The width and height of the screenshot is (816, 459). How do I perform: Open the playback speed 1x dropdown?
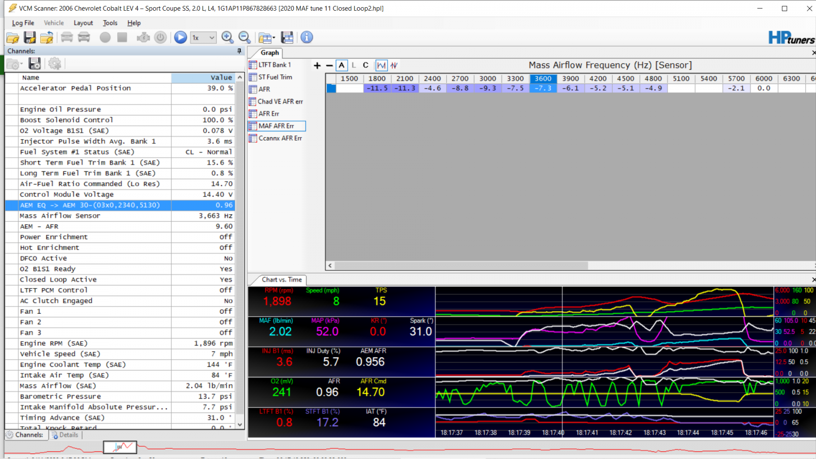pyautogui.click(x=203, y=37)
